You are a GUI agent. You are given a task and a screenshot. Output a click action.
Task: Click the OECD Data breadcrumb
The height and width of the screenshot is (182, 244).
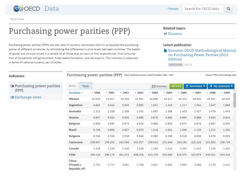17,19
